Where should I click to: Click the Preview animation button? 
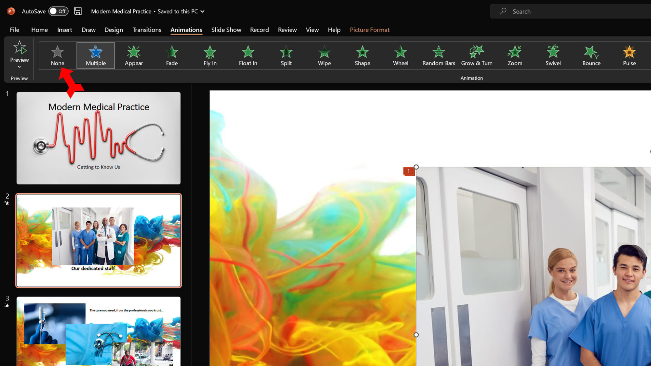[19, 51]
